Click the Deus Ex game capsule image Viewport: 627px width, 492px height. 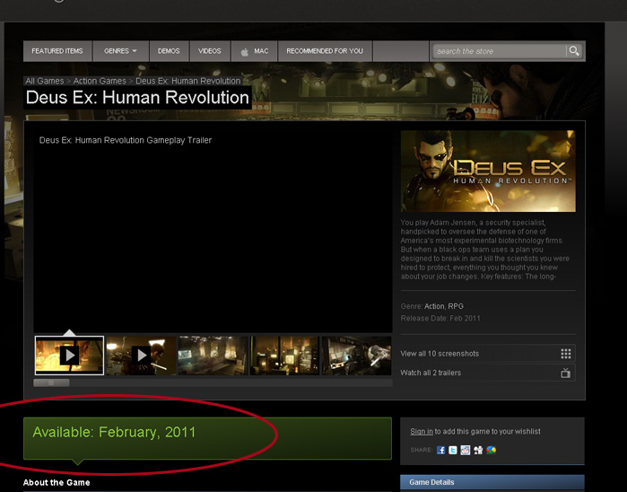point(488,171)
